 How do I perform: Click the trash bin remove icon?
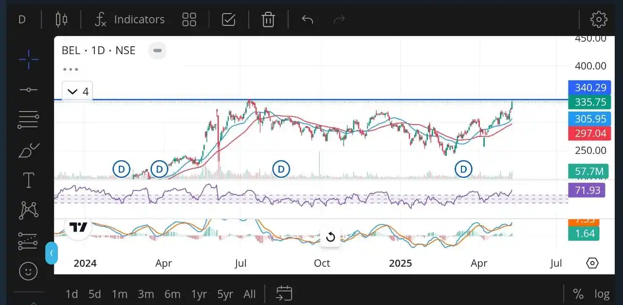pyautogui.click(x=268, y=19)
